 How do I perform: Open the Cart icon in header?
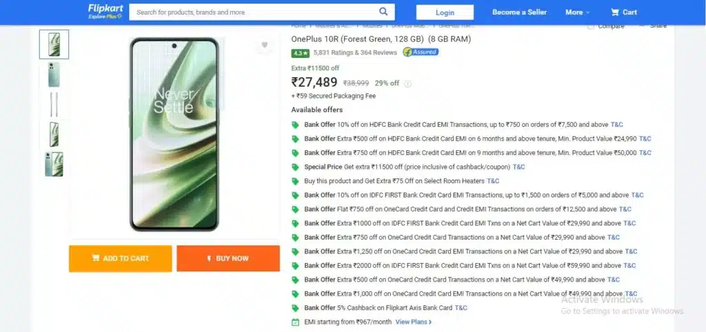point(623,12)
